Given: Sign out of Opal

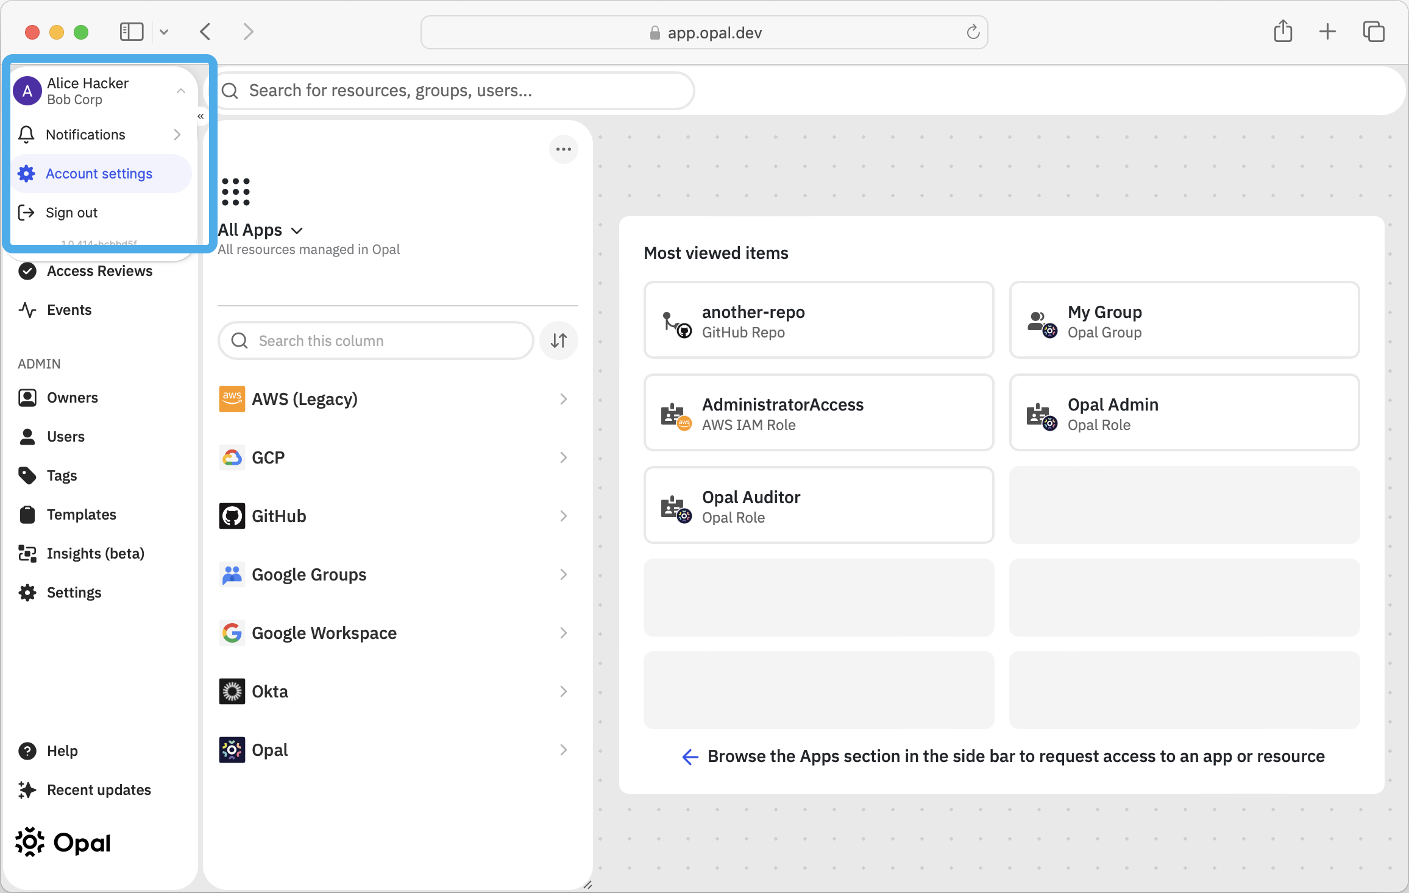Looking at the screenshot, I should tap(102, 213).
